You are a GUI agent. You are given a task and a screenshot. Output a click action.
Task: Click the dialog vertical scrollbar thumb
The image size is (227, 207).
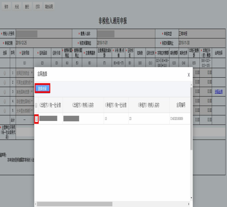(x=191, y=118)
